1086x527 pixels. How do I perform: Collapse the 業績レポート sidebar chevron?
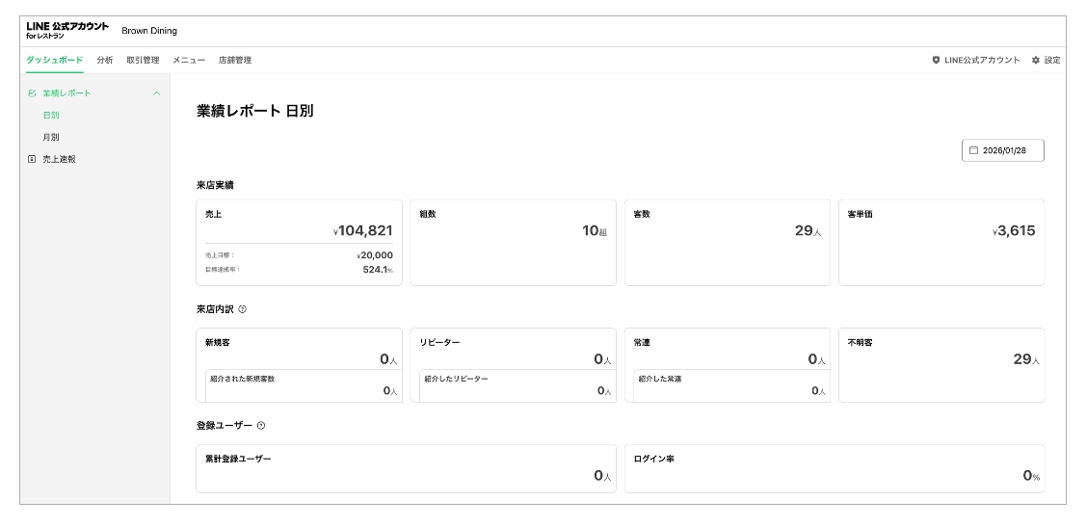(157, 93)
